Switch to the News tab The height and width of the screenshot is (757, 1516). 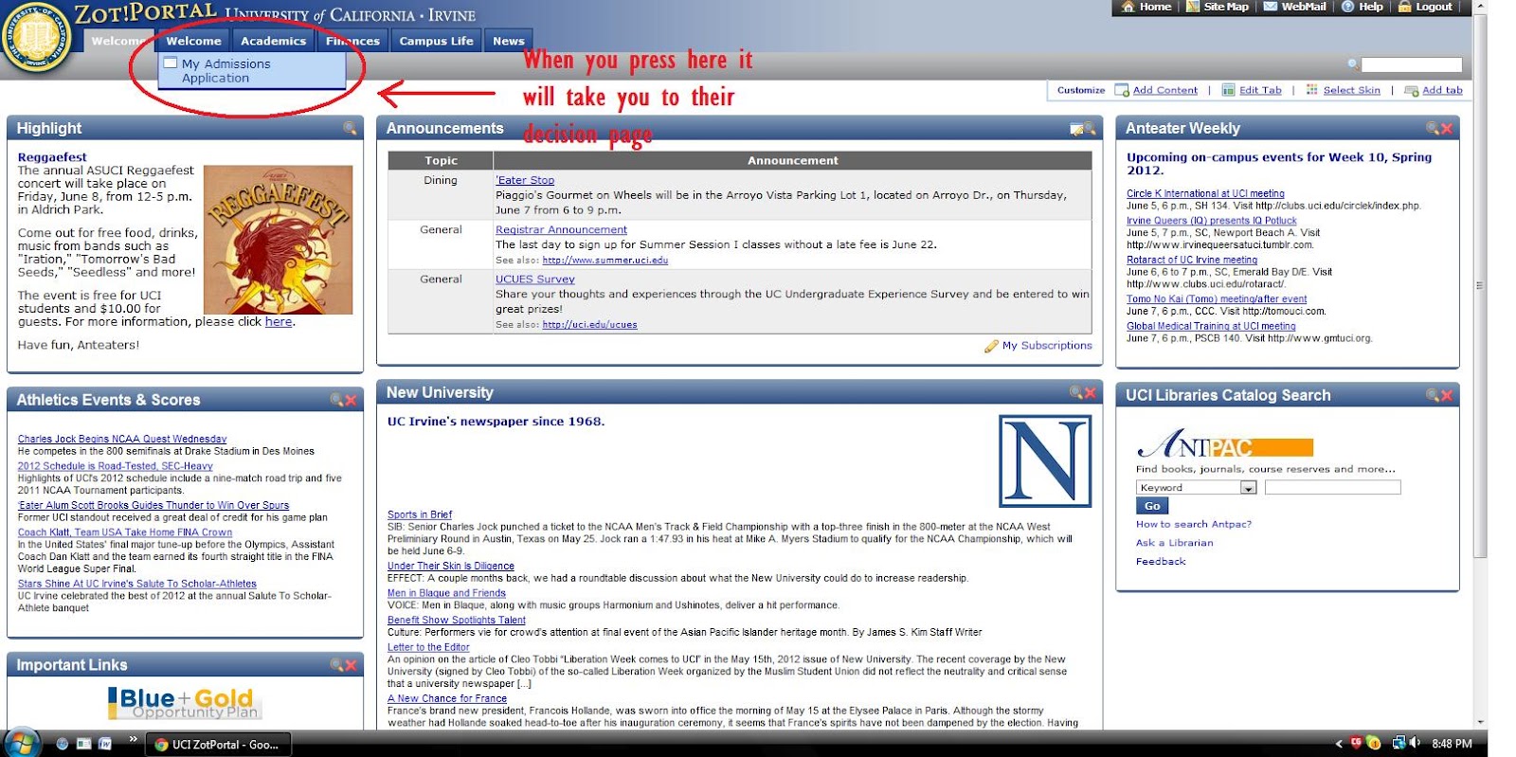(x=508, y=41)
